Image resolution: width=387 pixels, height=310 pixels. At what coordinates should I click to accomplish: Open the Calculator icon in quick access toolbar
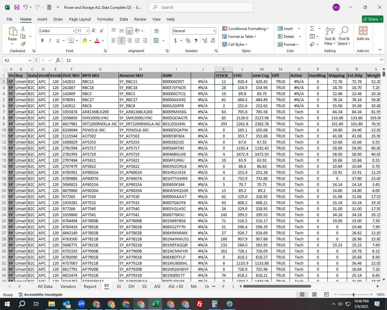[x=49, y=7]
